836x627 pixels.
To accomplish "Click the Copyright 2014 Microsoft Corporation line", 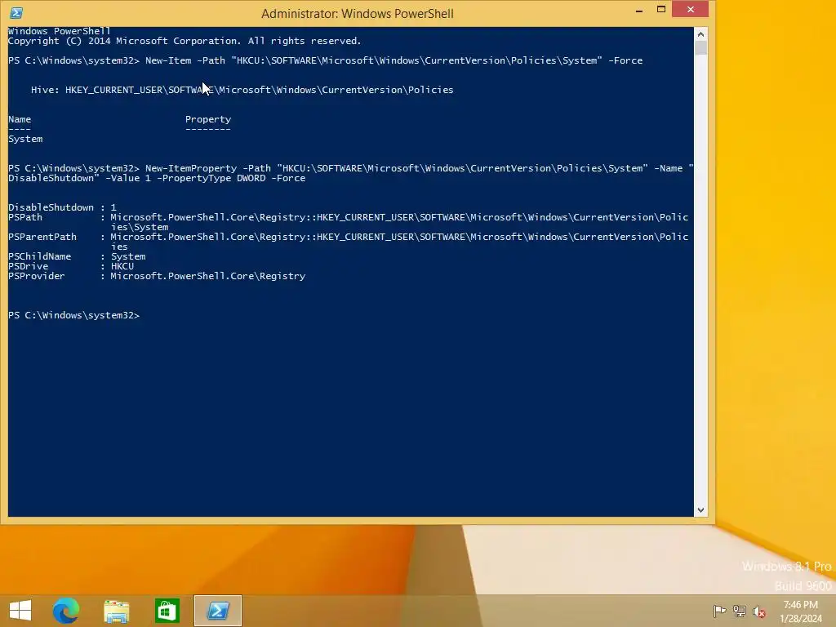I will [x=185, y=41].
